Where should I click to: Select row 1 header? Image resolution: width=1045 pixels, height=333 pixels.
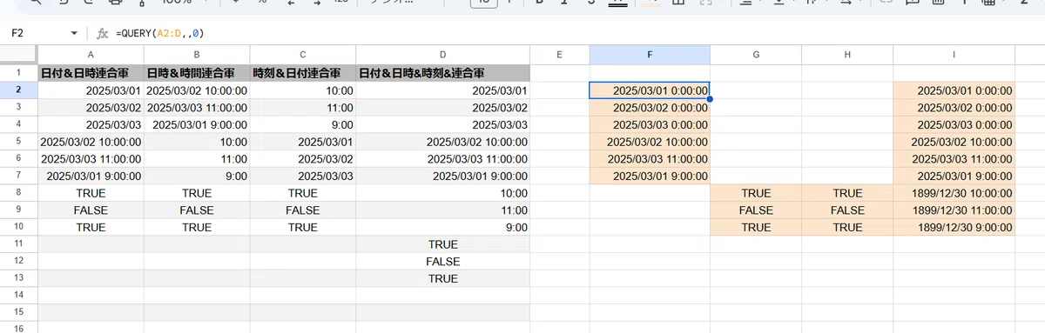(18, 73)
